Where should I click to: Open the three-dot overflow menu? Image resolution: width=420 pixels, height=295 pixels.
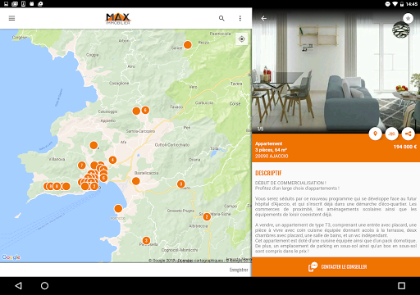tap(240, 18)
